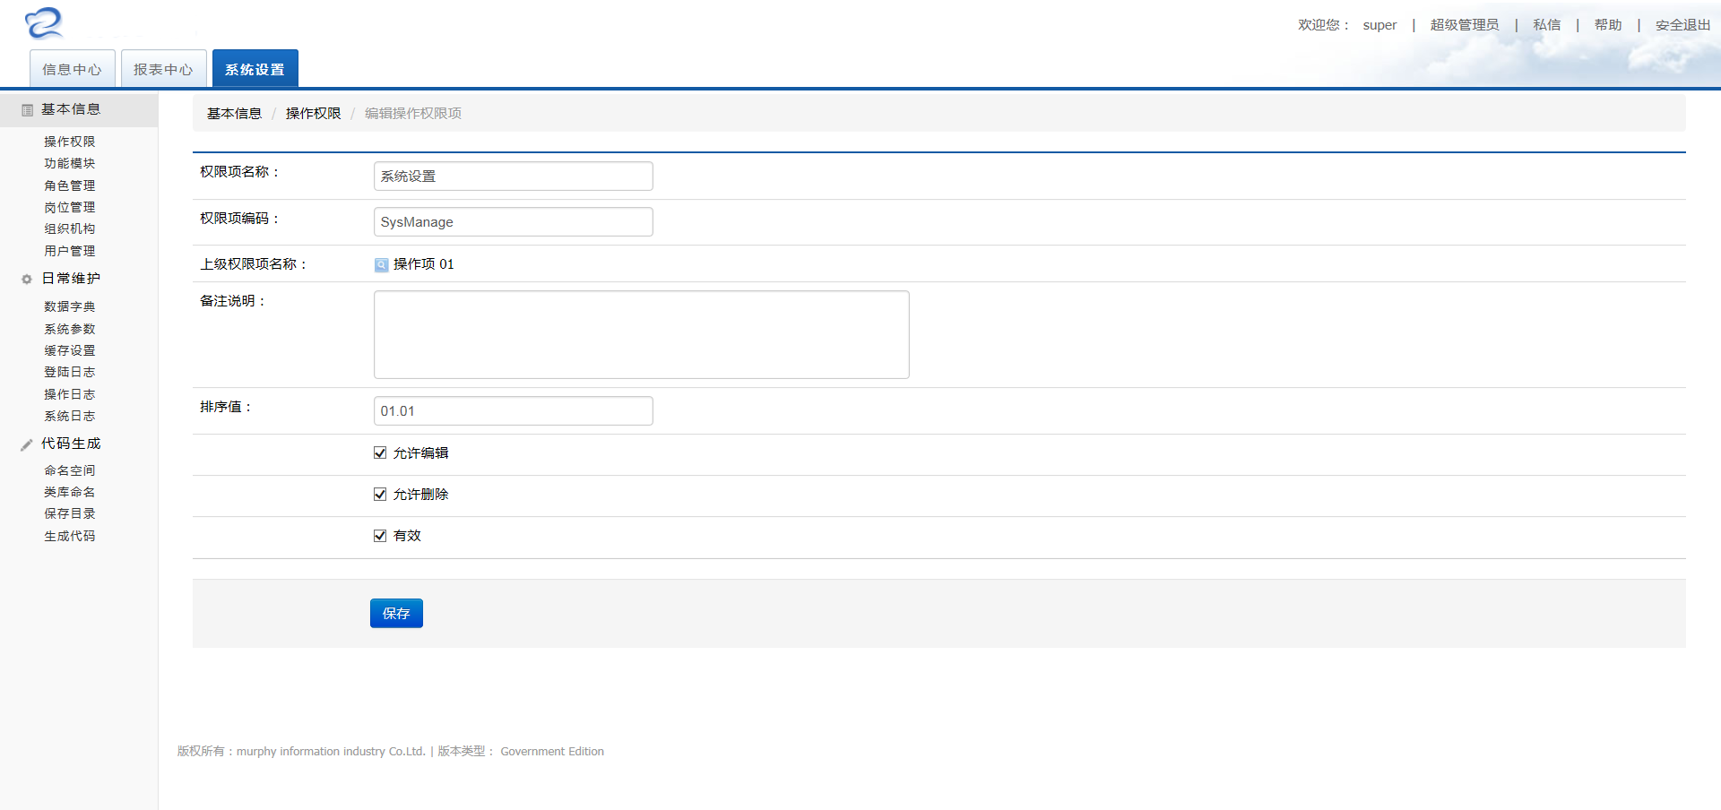Uncheck the 允许编辑 checkbox

click(x=380, y=453)
